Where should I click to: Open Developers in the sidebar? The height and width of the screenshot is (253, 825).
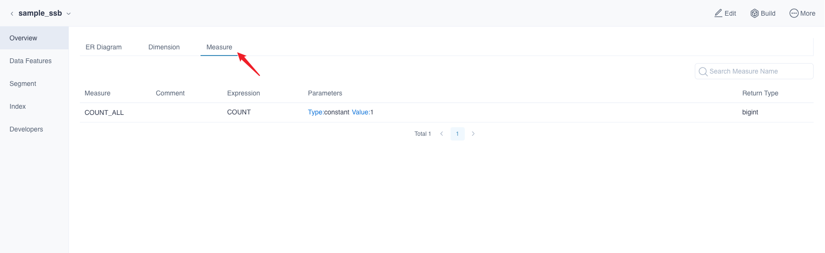26,129
